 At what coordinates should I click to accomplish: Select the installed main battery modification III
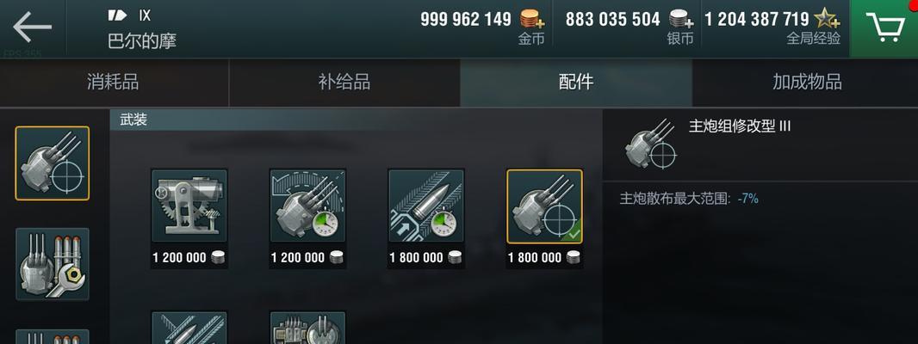click(x=544, y=206)
